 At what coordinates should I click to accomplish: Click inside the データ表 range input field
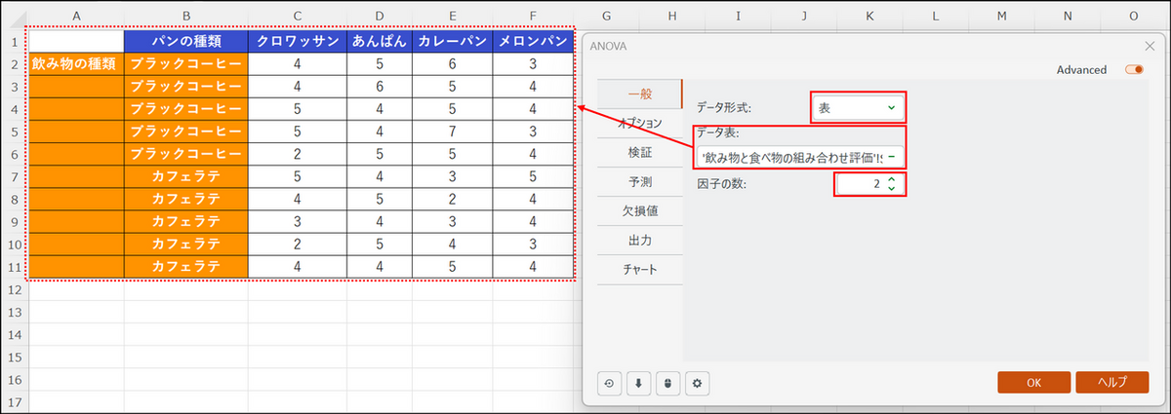[790, 158]
